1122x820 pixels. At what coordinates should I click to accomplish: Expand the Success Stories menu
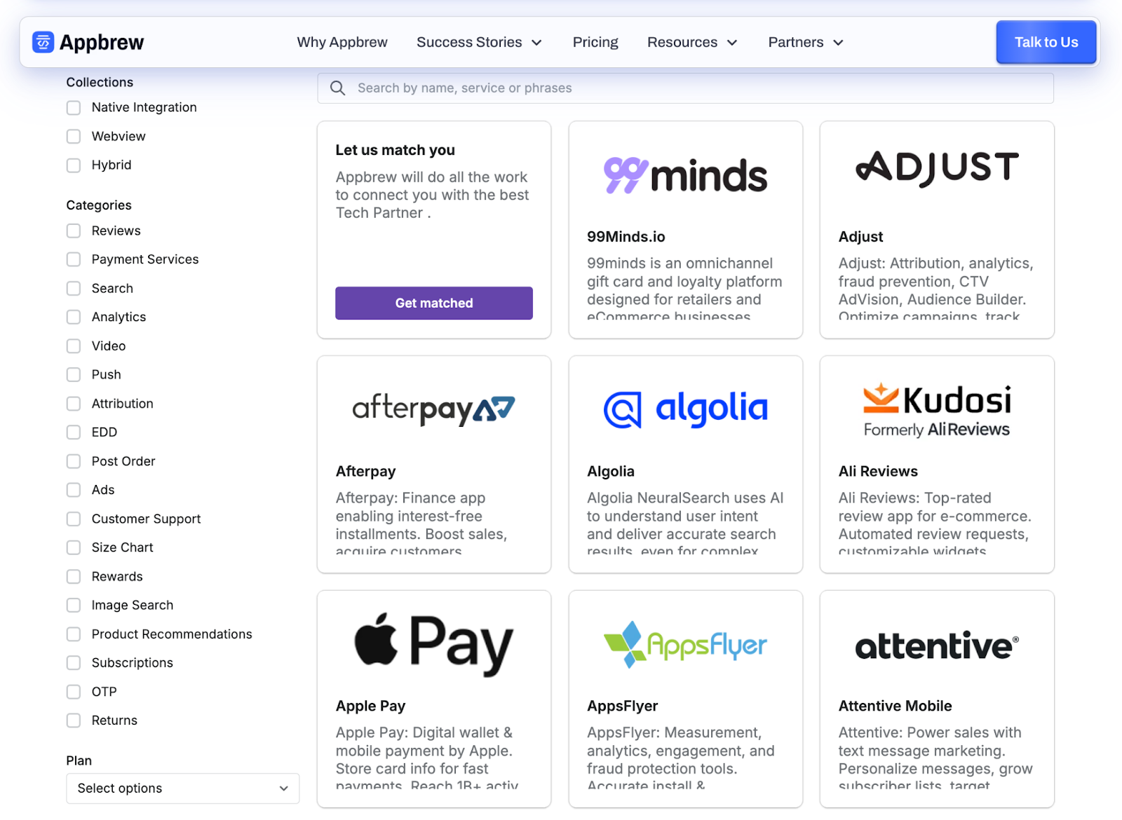tap(479, 42)
